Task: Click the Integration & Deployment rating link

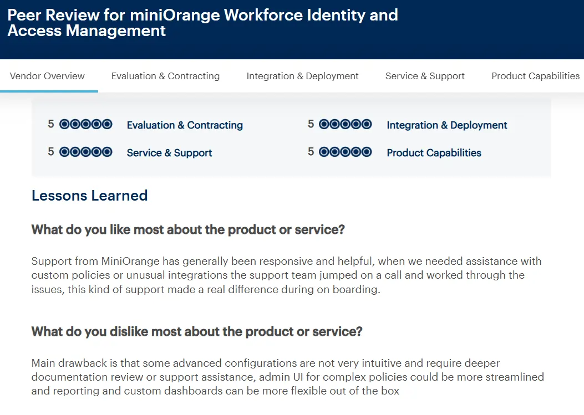Action: point(447,125)
